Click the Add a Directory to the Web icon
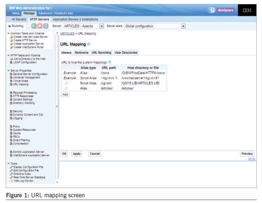Screen dimensions: 262x203 tap(11, 59)
